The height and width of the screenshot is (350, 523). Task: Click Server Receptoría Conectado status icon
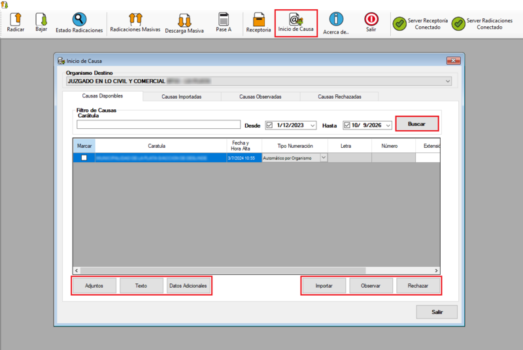click(399, 24)
